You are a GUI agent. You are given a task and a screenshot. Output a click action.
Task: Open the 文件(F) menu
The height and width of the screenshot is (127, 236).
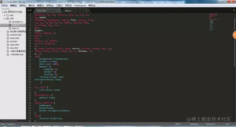point(4,6)
